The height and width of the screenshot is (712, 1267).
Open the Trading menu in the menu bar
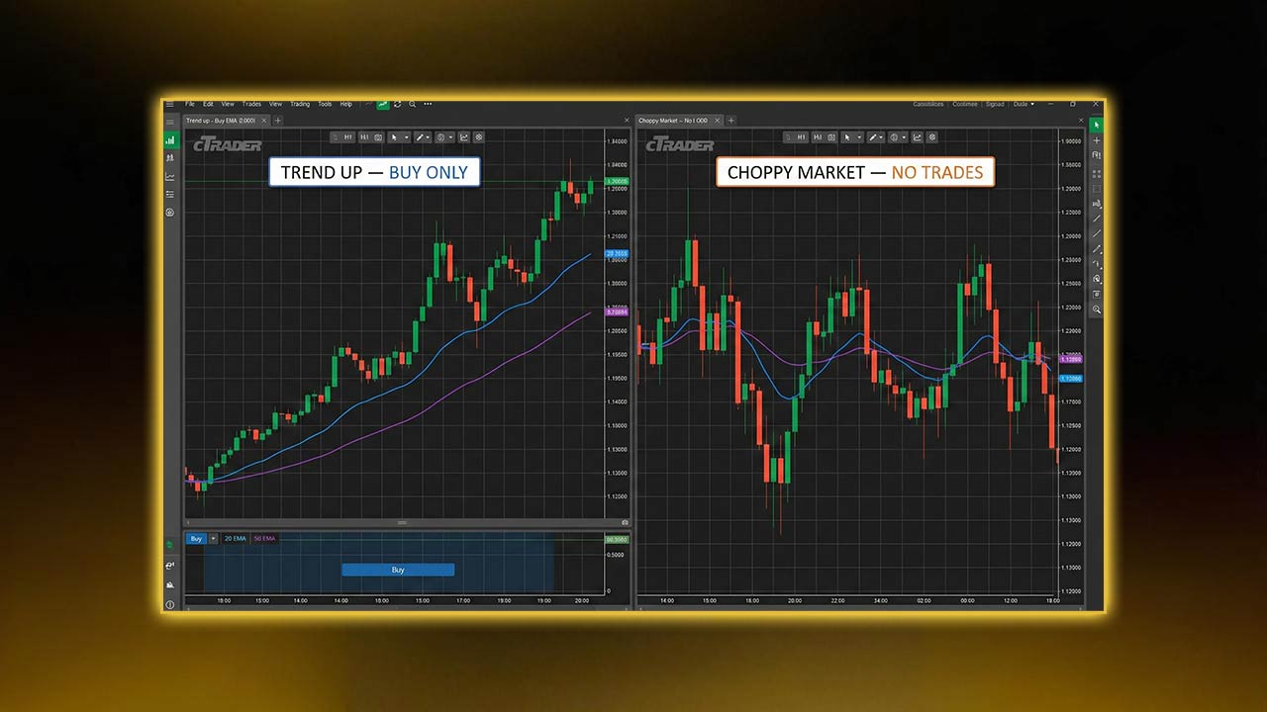(300, 104)
